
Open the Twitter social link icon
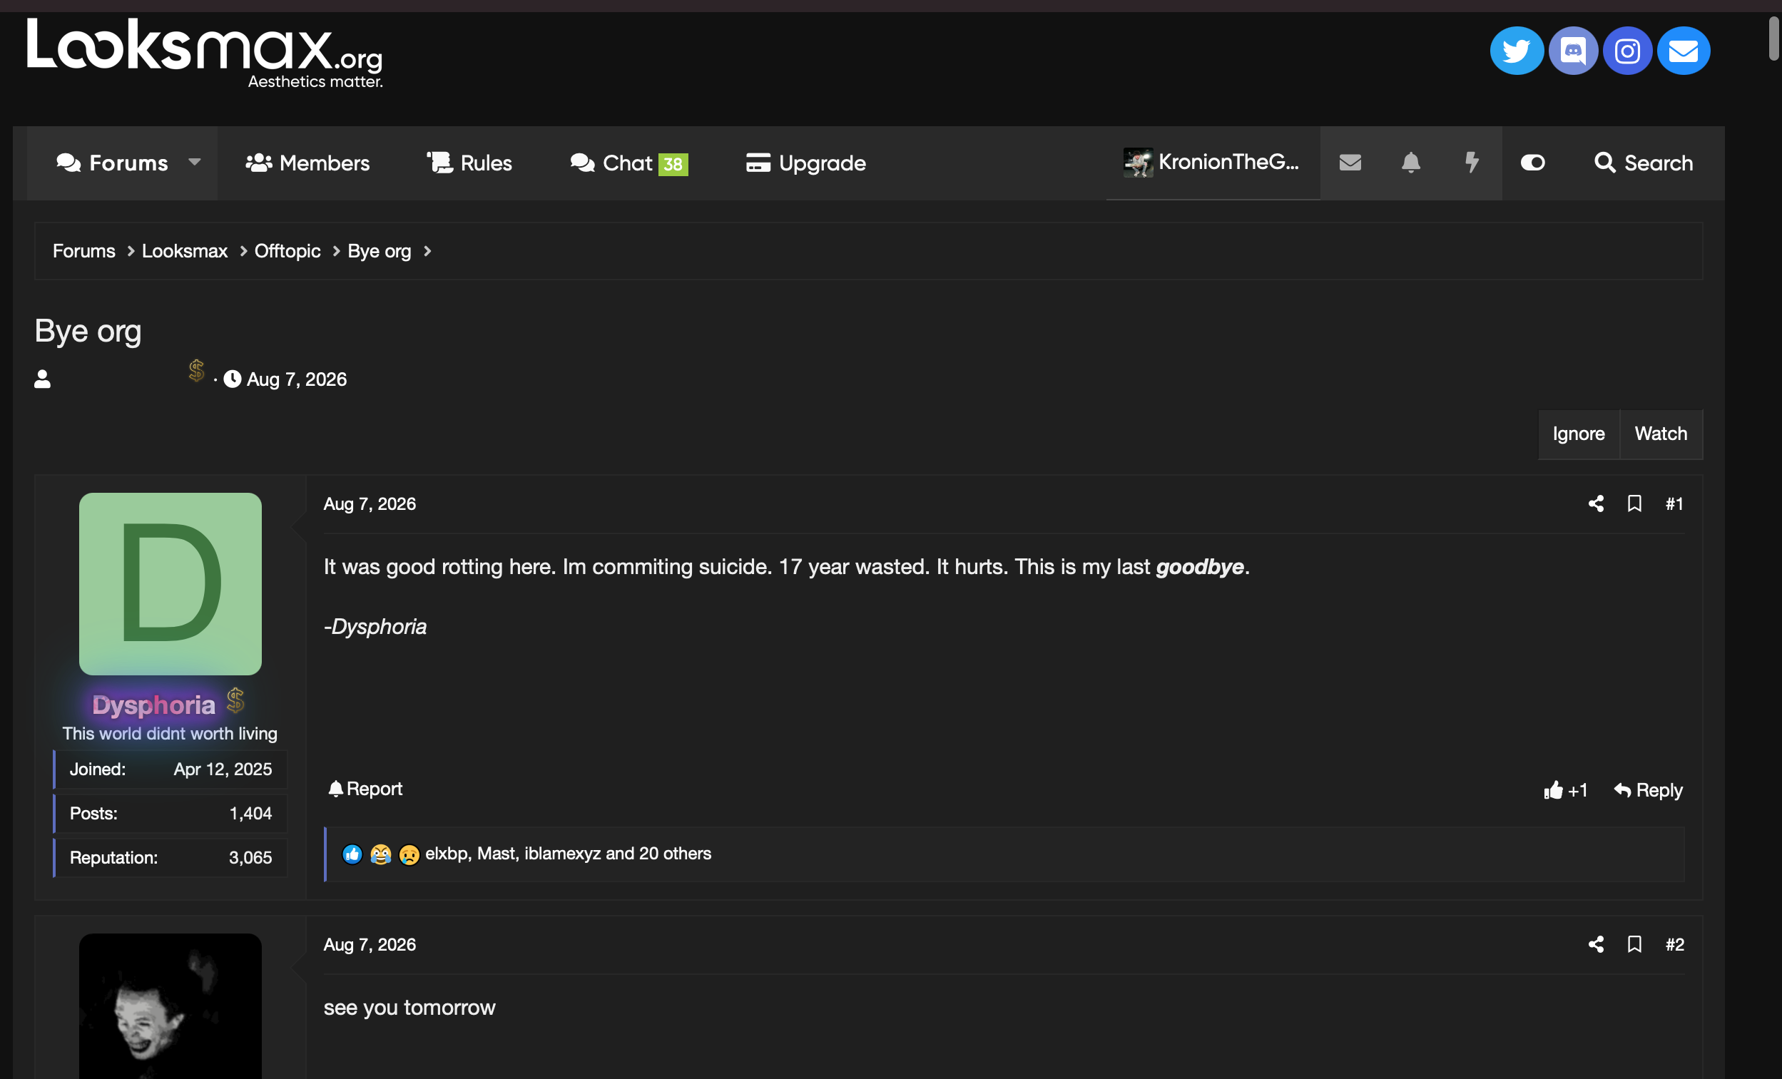1516,51
